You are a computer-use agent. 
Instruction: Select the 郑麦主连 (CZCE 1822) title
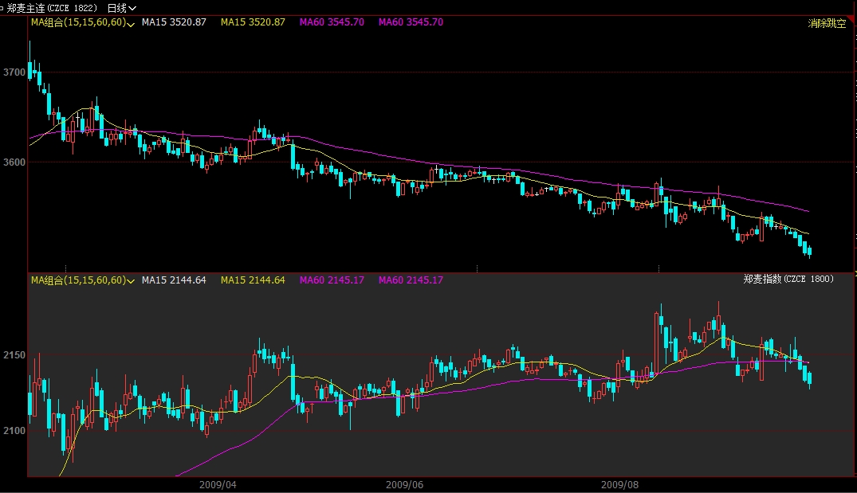point(52,7)
